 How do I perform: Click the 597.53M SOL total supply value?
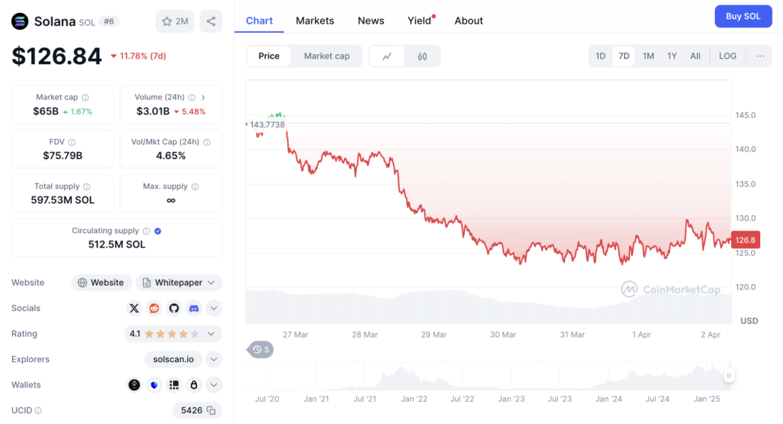tap(63, 200)
